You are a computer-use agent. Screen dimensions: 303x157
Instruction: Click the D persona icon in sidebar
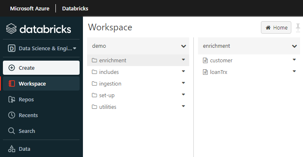[x=12, y=48]
